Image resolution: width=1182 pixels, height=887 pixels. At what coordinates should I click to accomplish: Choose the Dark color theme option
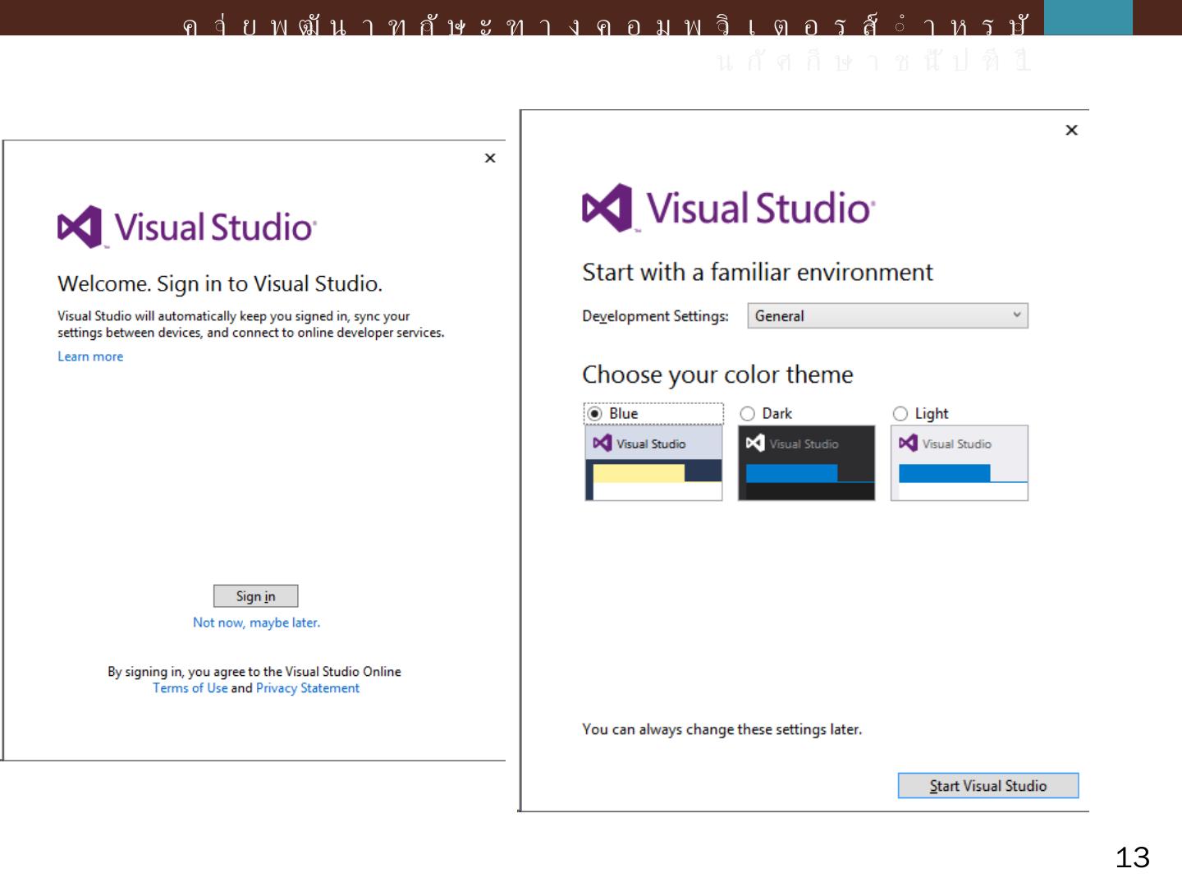748,414
